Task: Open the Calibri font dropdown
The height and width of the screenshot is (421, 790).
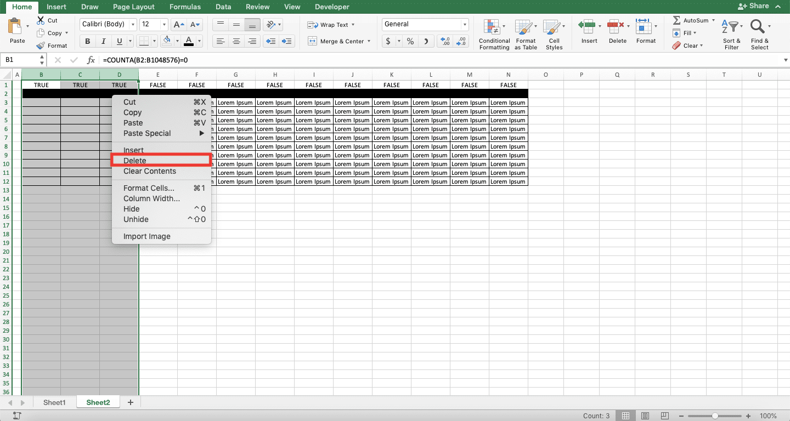Action: [133, 24]
